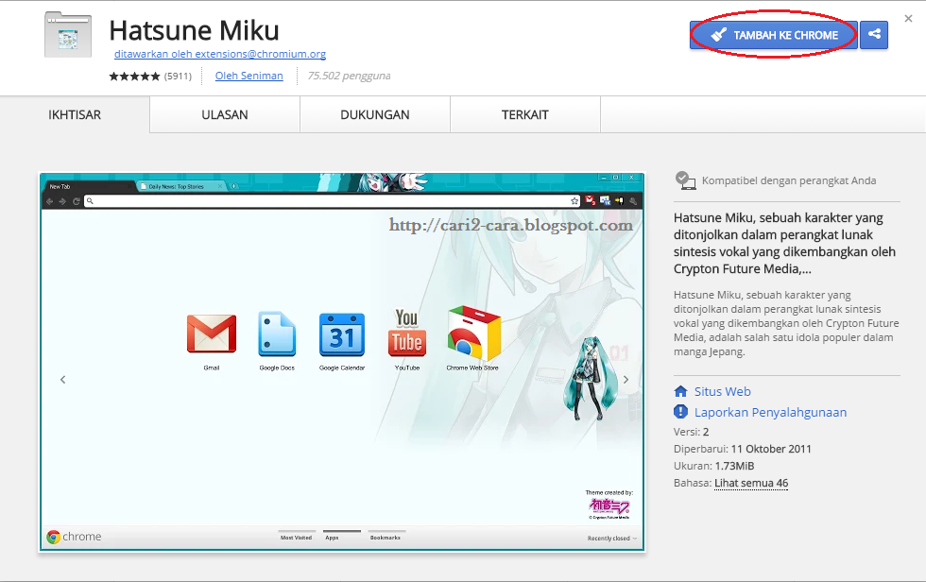Click the Oleh Seniman link
Viewport: 926px width, 582px height.
[x=249, y=76]
